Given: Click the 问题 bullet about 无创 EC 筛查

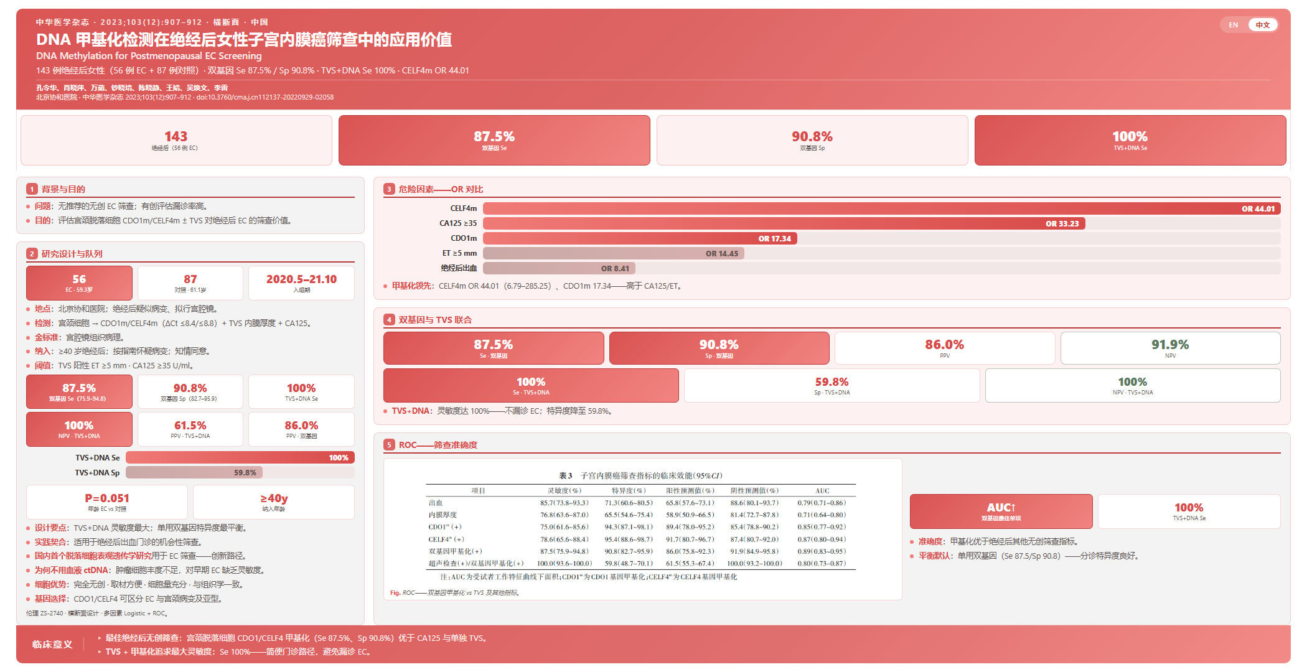Looking at the screenshot, I should click(x=121, y=206).
